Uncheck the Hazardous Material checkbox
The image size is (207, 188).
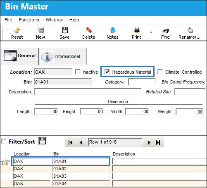click(107, 72)
